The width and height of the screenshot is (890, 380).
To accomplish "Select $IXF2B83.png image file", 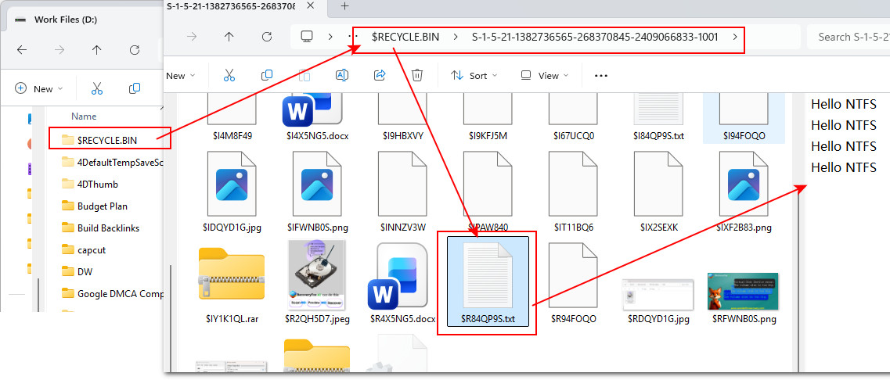I will [744, 193].
